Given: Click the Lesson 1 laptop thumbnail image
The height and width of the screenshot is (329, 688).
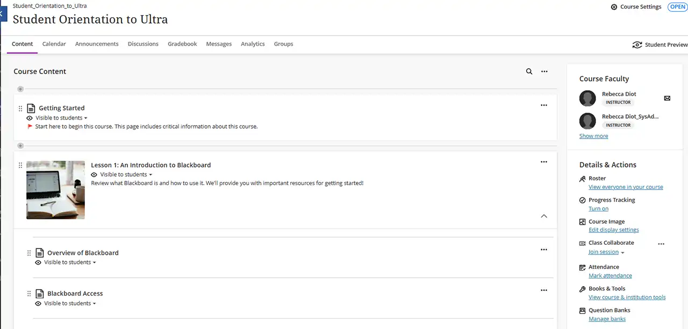Looking at the screenshot, I should [55, 190].
